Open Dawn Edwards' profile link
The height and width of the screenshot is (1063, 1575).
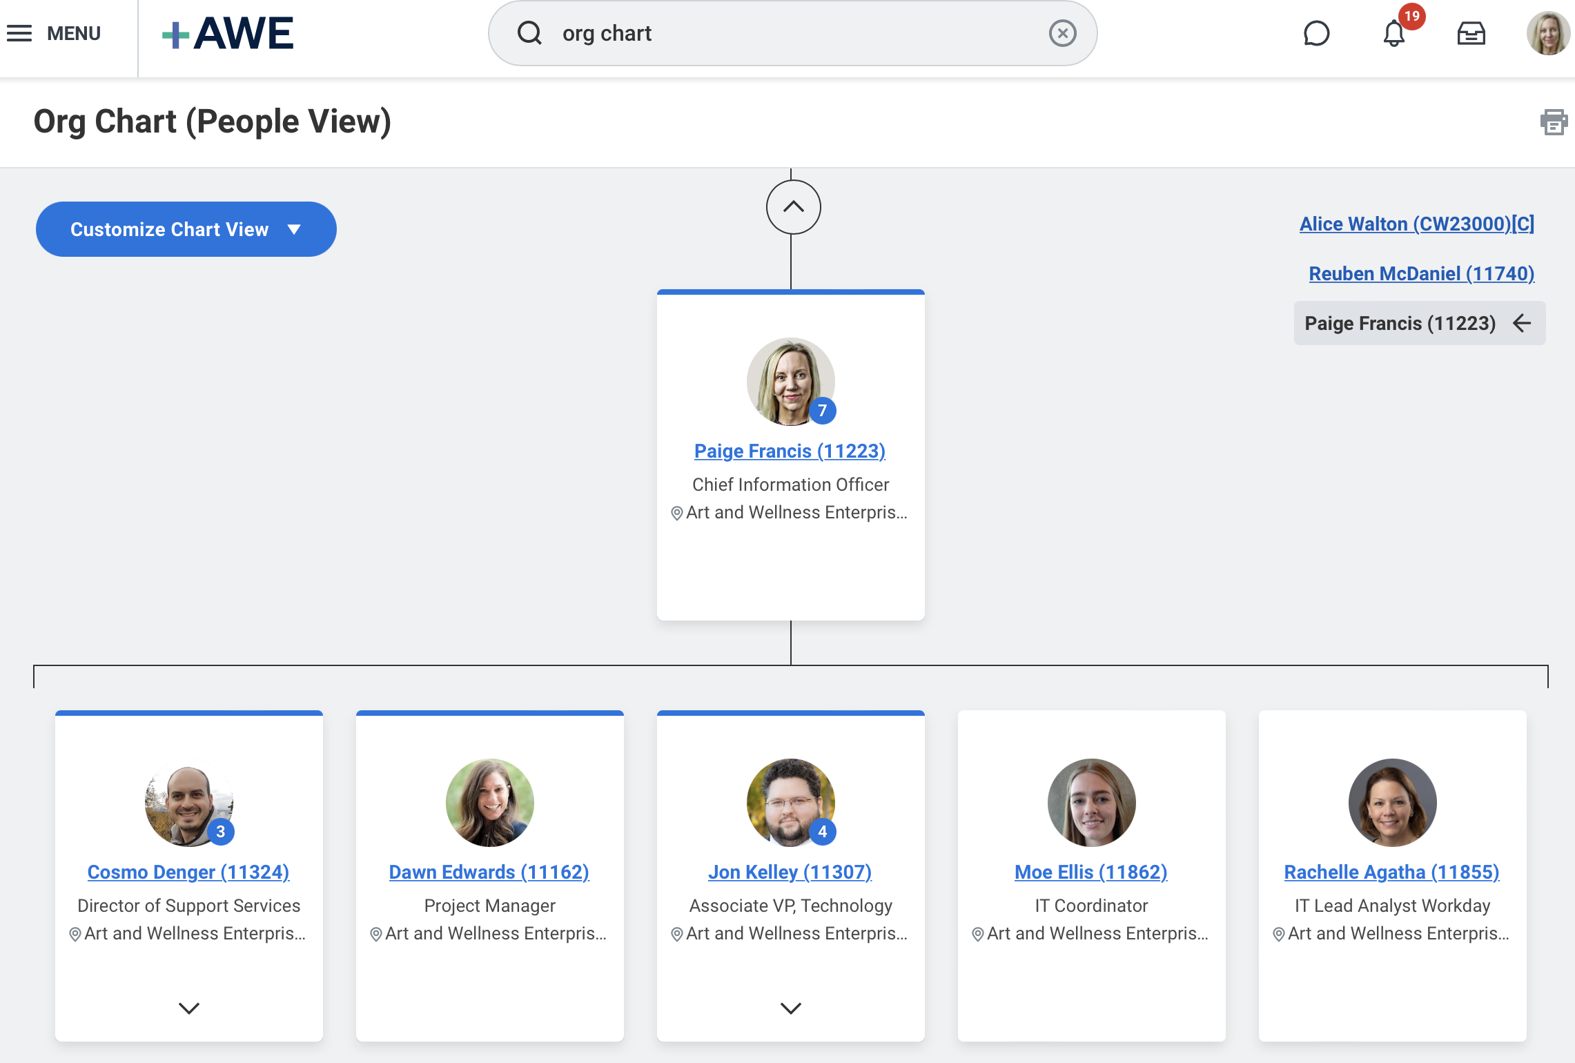[x=489, y=872]
